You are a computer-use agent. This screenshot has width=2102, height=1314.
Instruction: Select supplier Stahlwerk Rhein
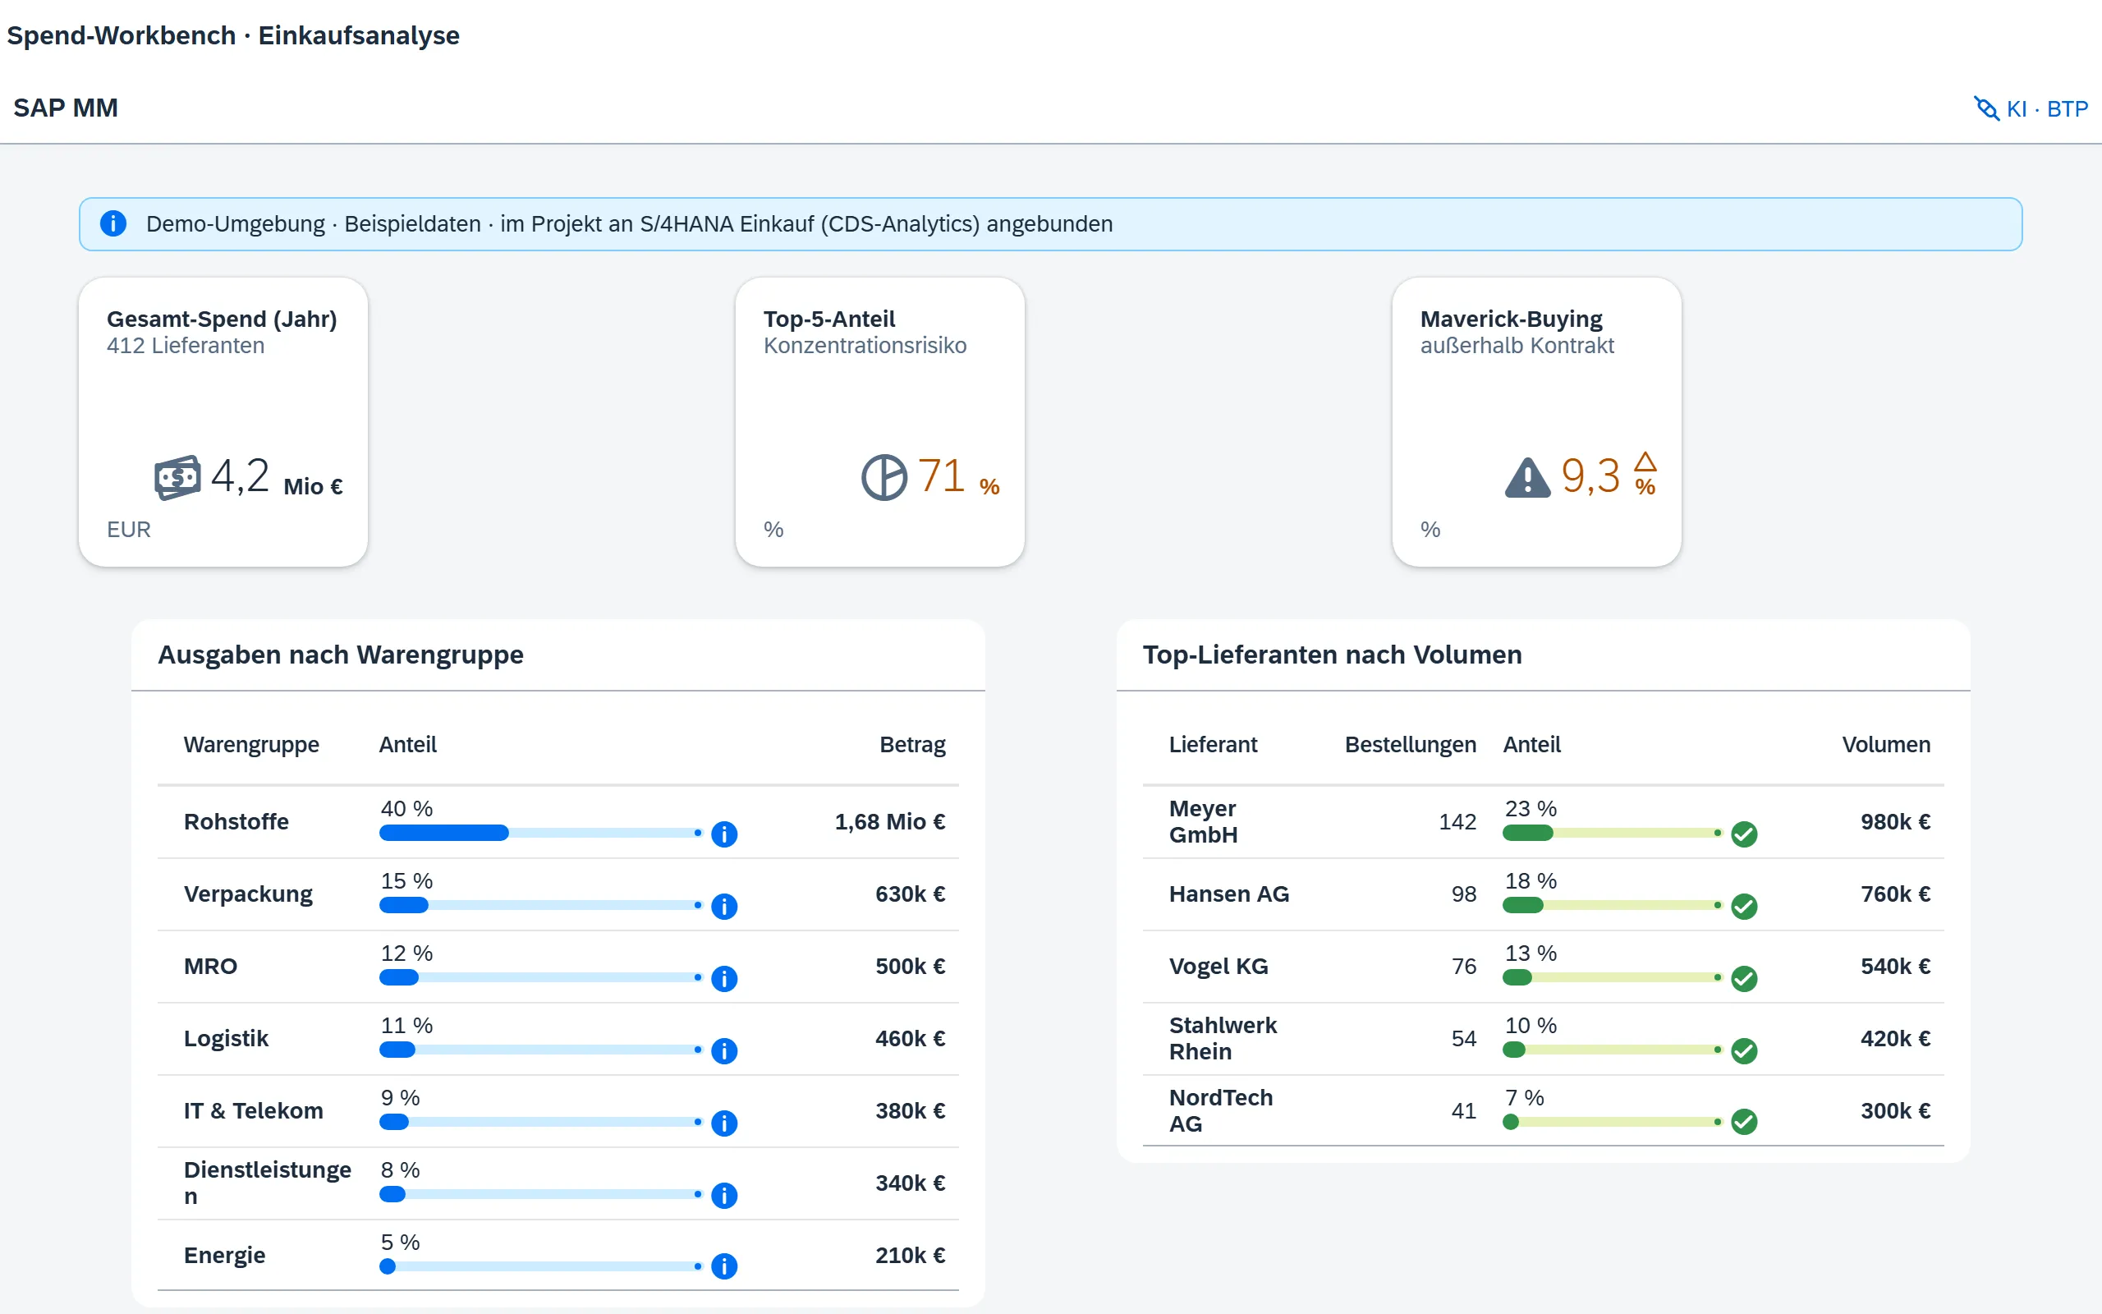point(1222,1037)
